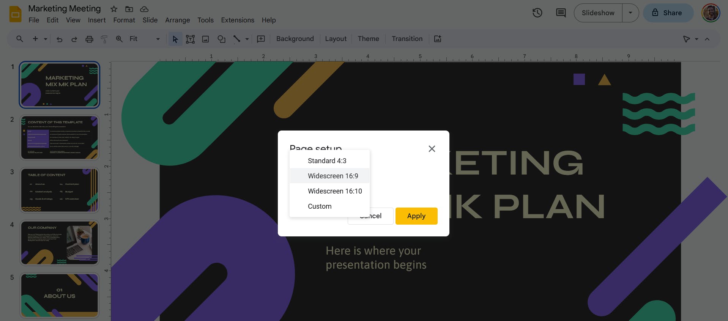This screenshot has height=321, width=728.
Task: Insert shape tool
Action: pos(221,39)
